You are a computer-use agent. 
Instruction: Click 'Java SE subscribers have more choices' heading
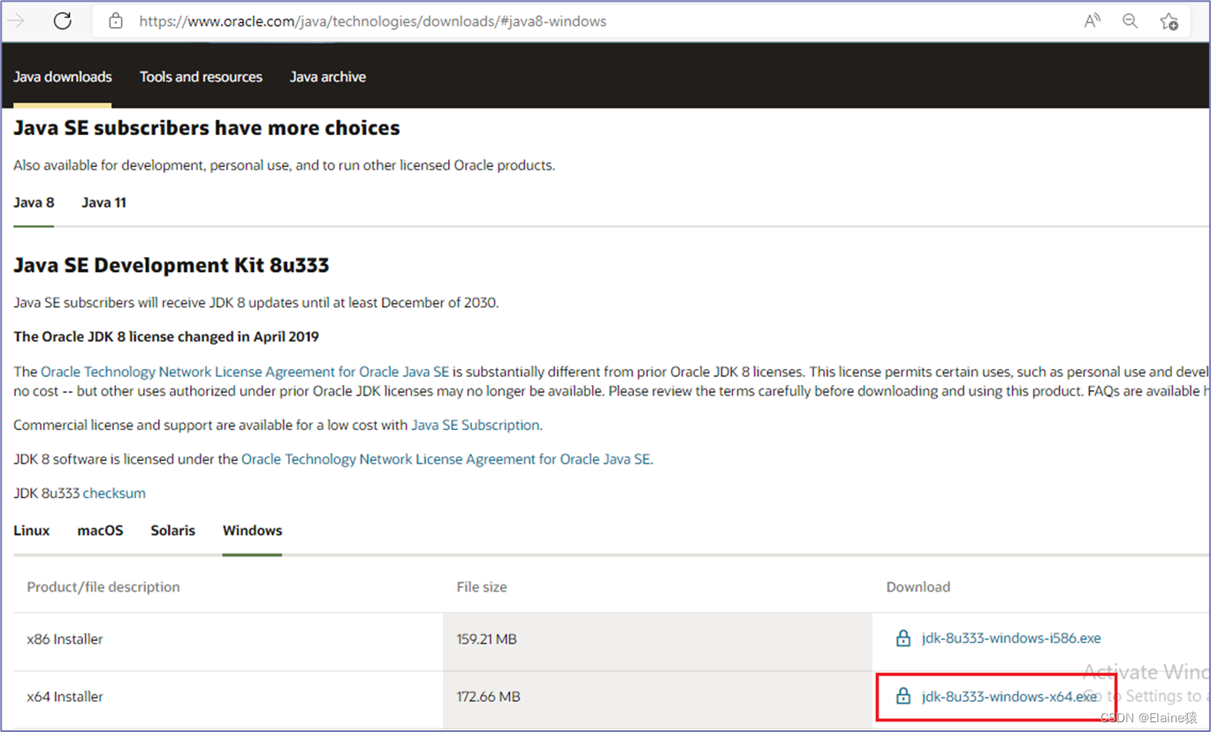pyautogui.click(x=207, y=128)
